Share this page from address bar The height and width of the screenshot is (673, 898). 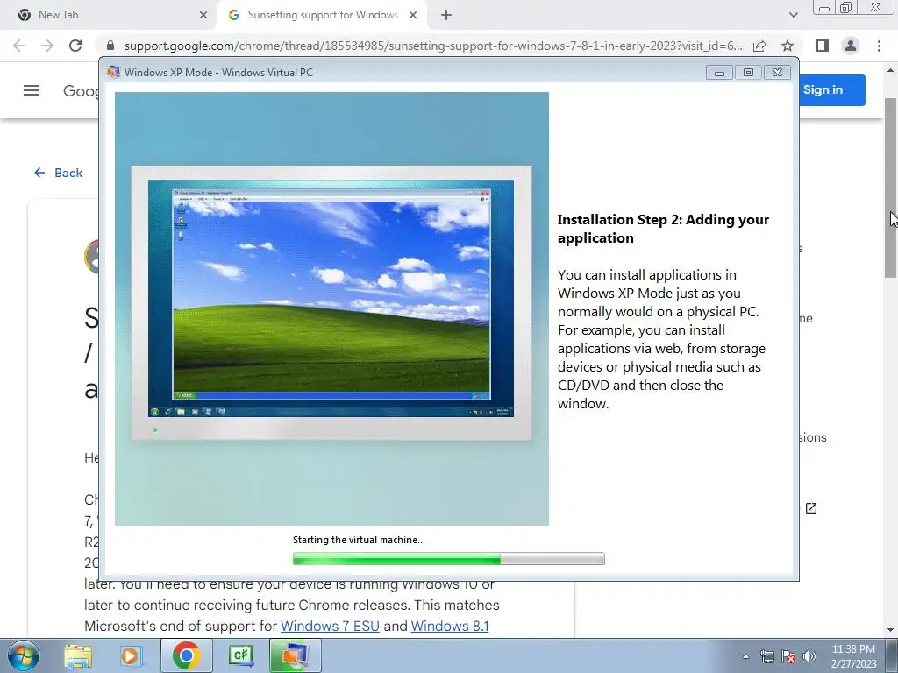coord(760,46)
